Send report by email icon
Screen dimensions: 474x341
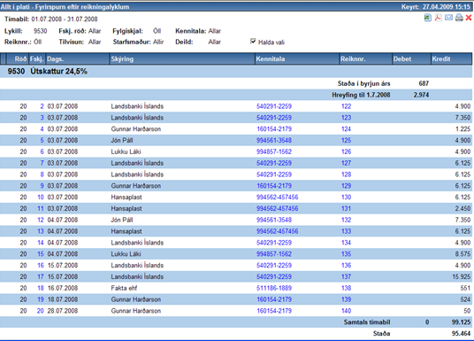click(x=448, y=18)
